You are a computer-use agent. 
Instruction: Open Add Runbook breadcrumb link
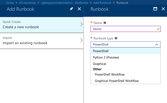102,3
